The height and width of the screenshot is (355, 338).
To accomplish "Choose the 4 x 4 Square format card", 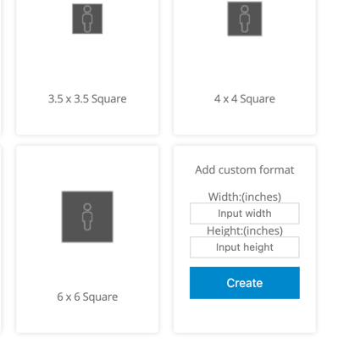I will (245, 67).
